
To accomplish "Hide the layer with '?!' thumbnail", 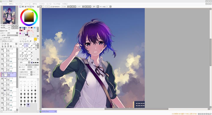I will (2, 93).
